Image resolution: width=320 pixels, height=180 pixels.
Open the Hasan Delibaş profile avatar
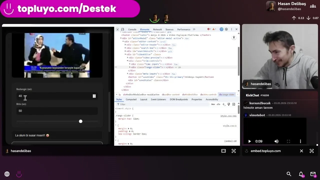[x=271, y=6]
